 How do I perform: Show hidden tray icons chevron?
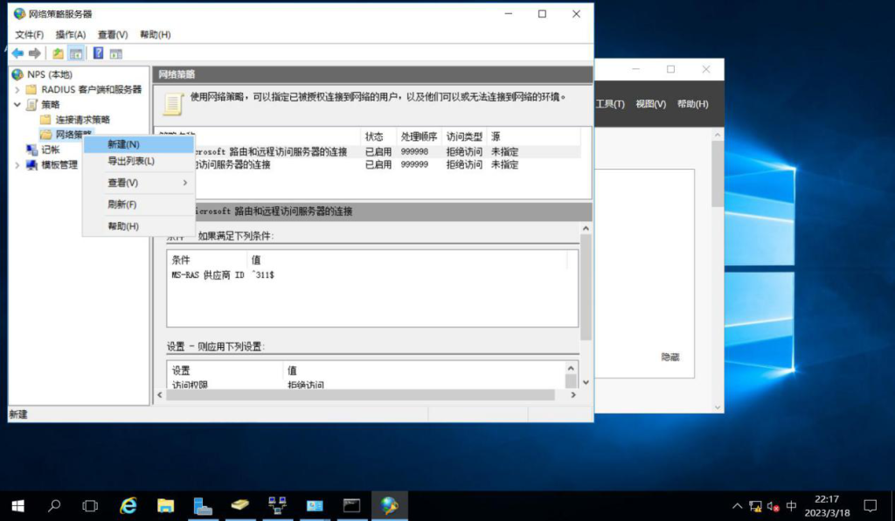[737, 506]
